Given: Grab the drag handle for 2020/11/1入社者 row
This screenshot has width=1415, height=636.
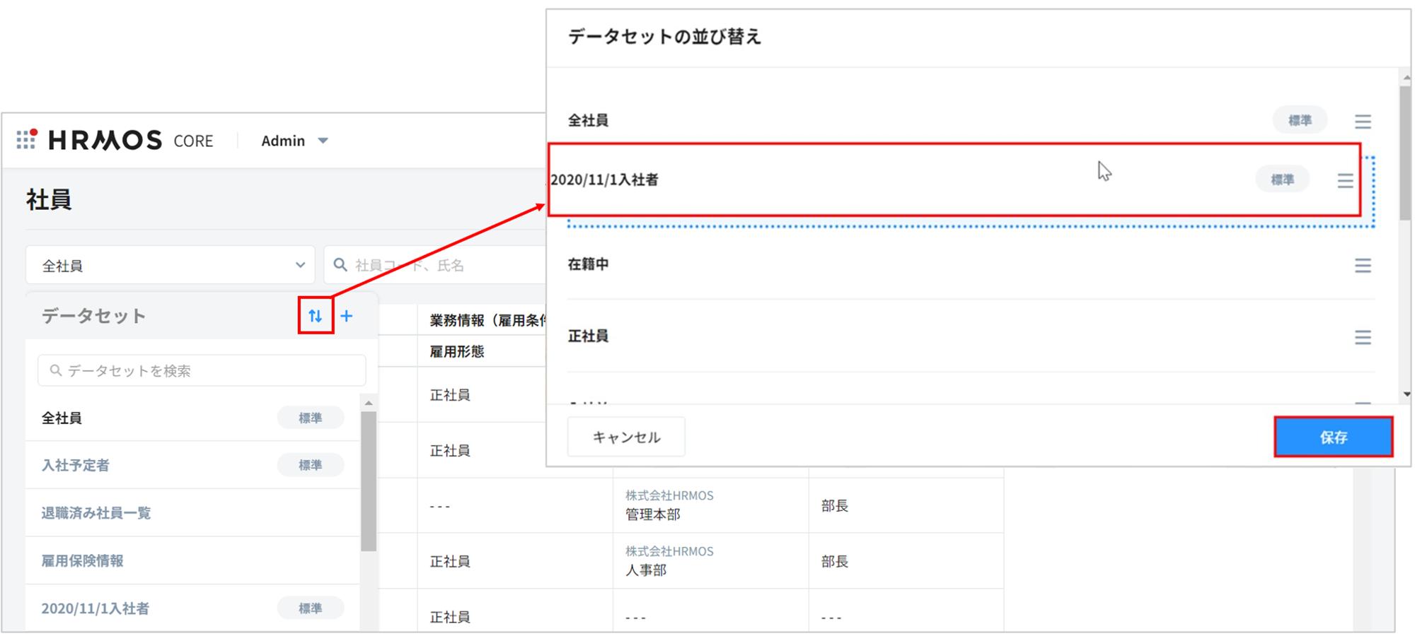Looking at the screenshot, I should 1345,181.
